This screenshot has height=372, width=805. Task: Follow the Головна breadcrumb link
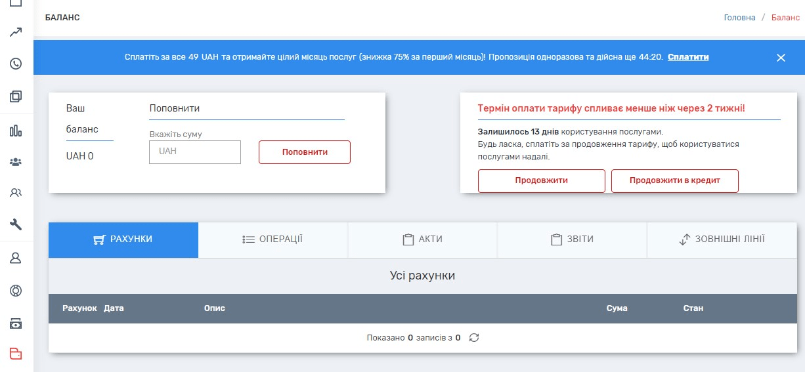coord(739,18)
